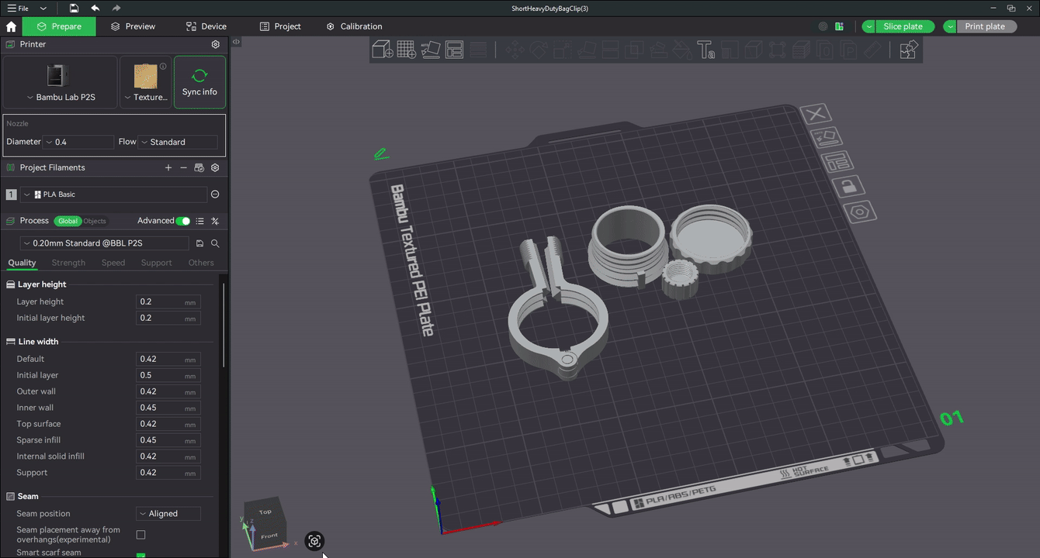Screen dimensions: 1040x558
Task: Click the lock icon on the build plate
Action: (848, 185)
